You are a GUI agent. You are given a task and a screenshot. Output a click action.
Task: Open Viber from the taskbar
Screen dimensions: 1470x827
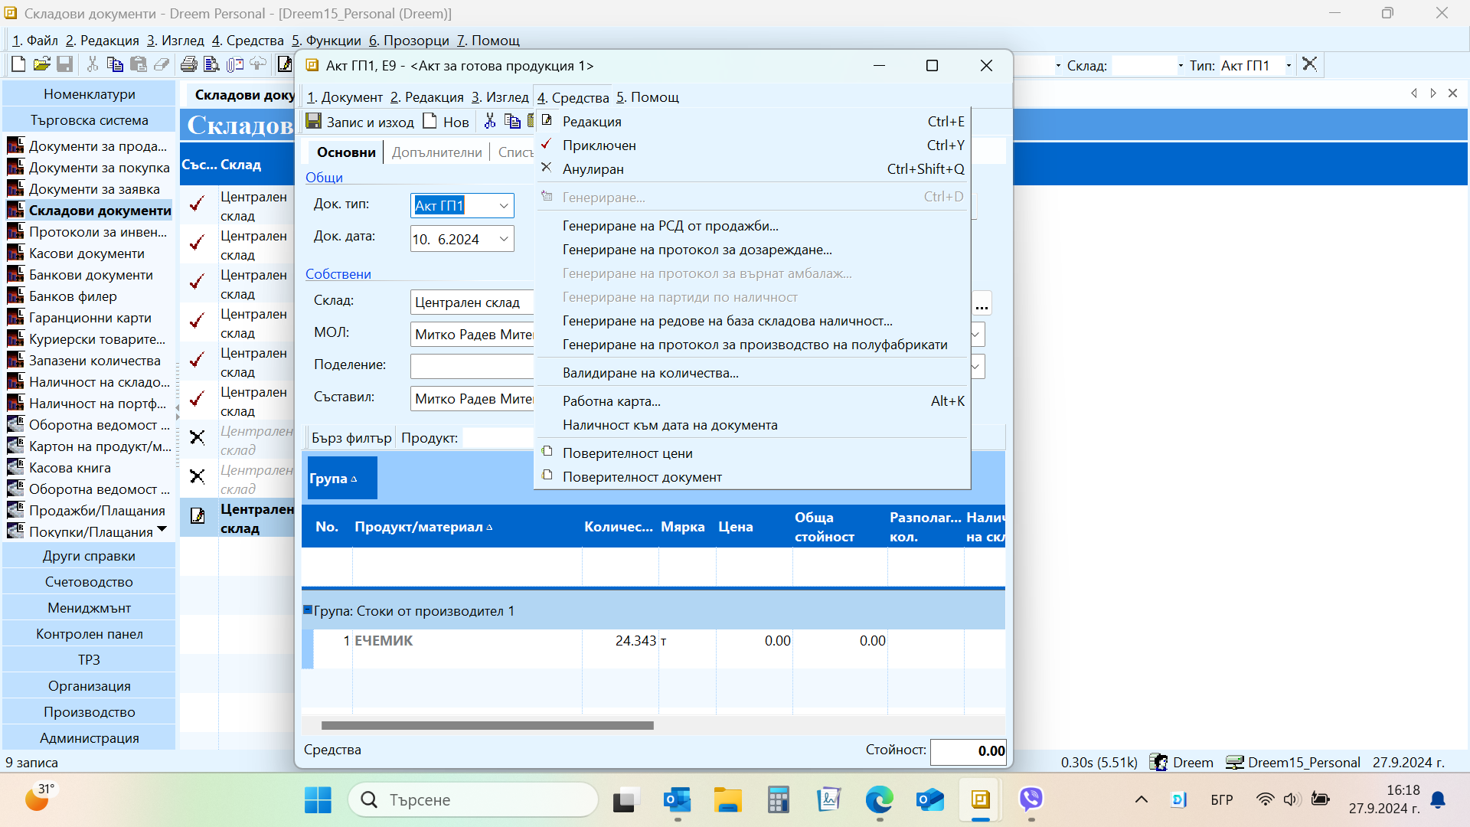click(x=1031, y=799)
